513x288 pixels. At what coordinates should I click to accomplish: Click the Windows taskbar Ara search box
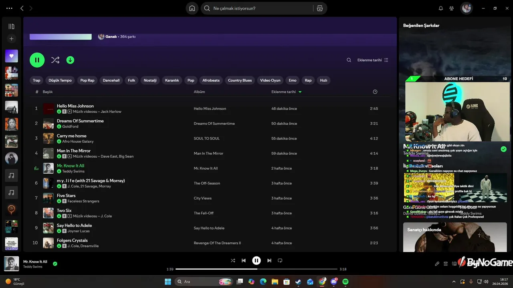tap(204, 282)
